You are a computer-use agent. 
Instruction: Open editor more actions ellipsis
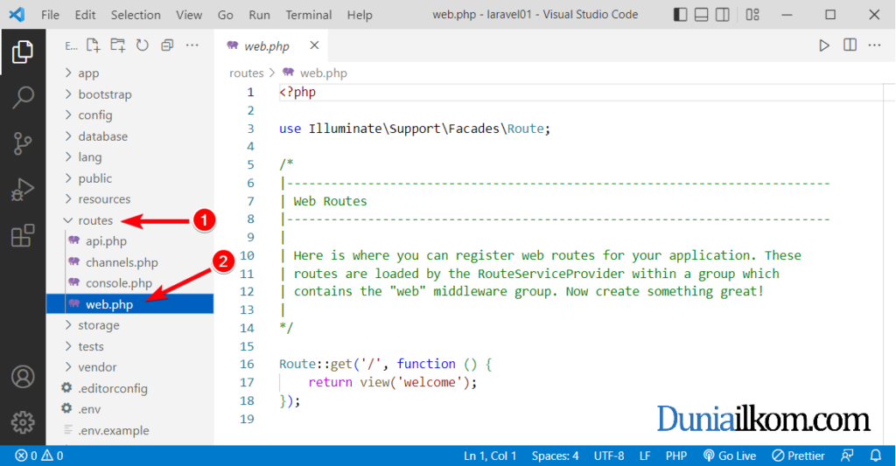(x=874, y=45)
